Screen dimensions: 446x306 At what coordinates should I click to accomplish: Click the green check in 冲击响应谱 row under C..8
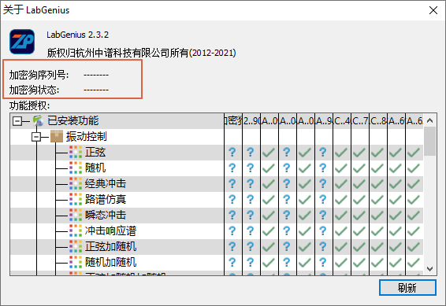377,231
